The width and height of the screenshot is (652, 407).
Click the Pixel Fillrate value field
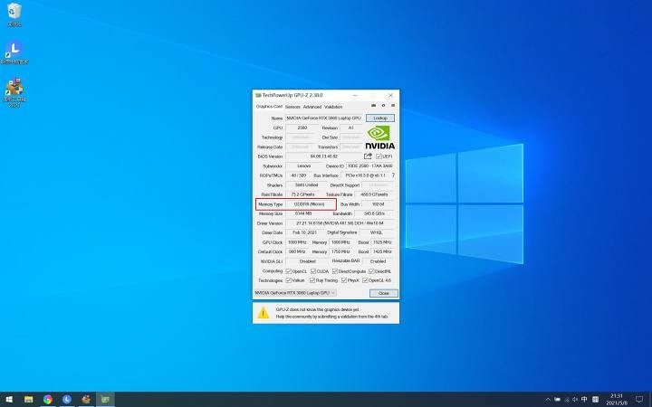pos(302,194)
